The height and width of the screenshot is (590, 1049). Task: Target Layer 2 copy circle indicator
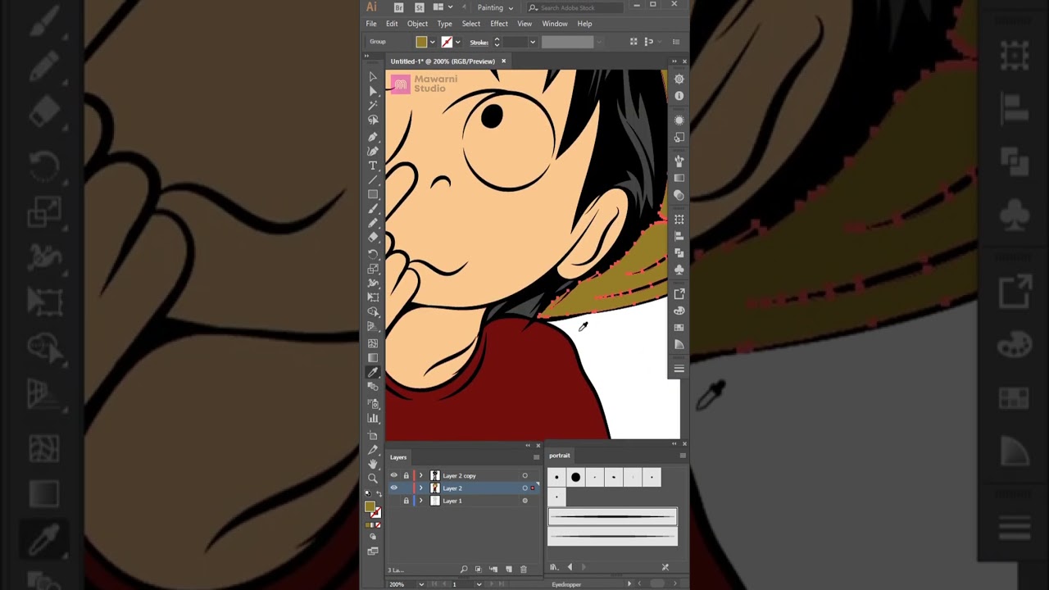pos(525,475)
